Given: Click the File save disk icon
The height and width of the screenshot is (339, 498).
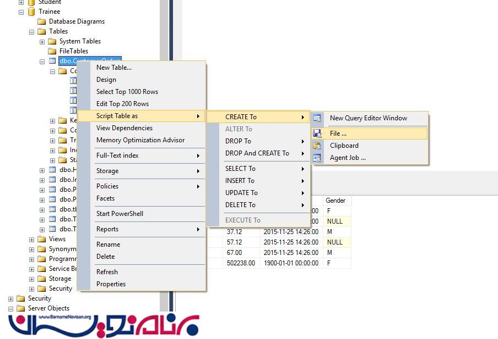Looking at the screenshot, I should (317, 134).
